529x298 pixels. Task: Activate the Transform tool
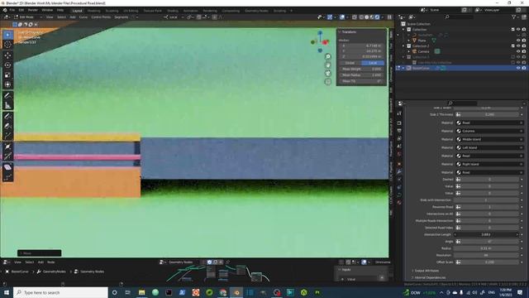click(7, 84)
